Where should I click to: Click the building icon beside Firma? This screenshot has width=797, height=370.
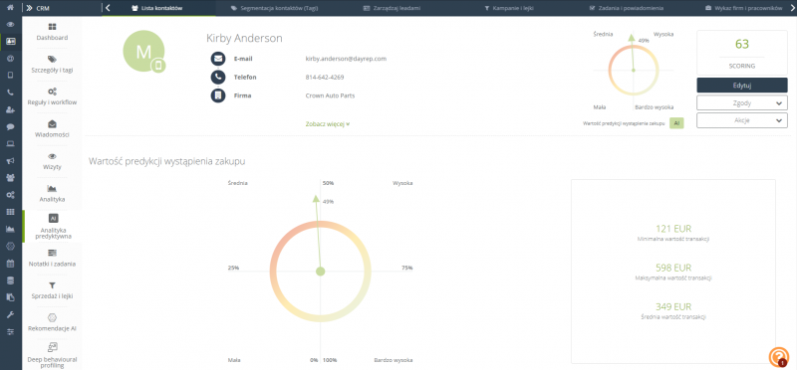click(x=218, y=95)
